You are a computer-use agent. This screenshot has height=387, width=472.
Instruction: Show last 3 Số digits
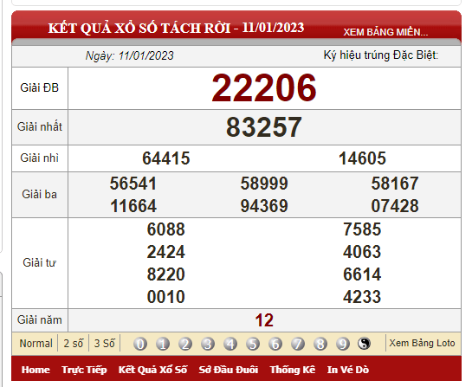click(105, 344)
